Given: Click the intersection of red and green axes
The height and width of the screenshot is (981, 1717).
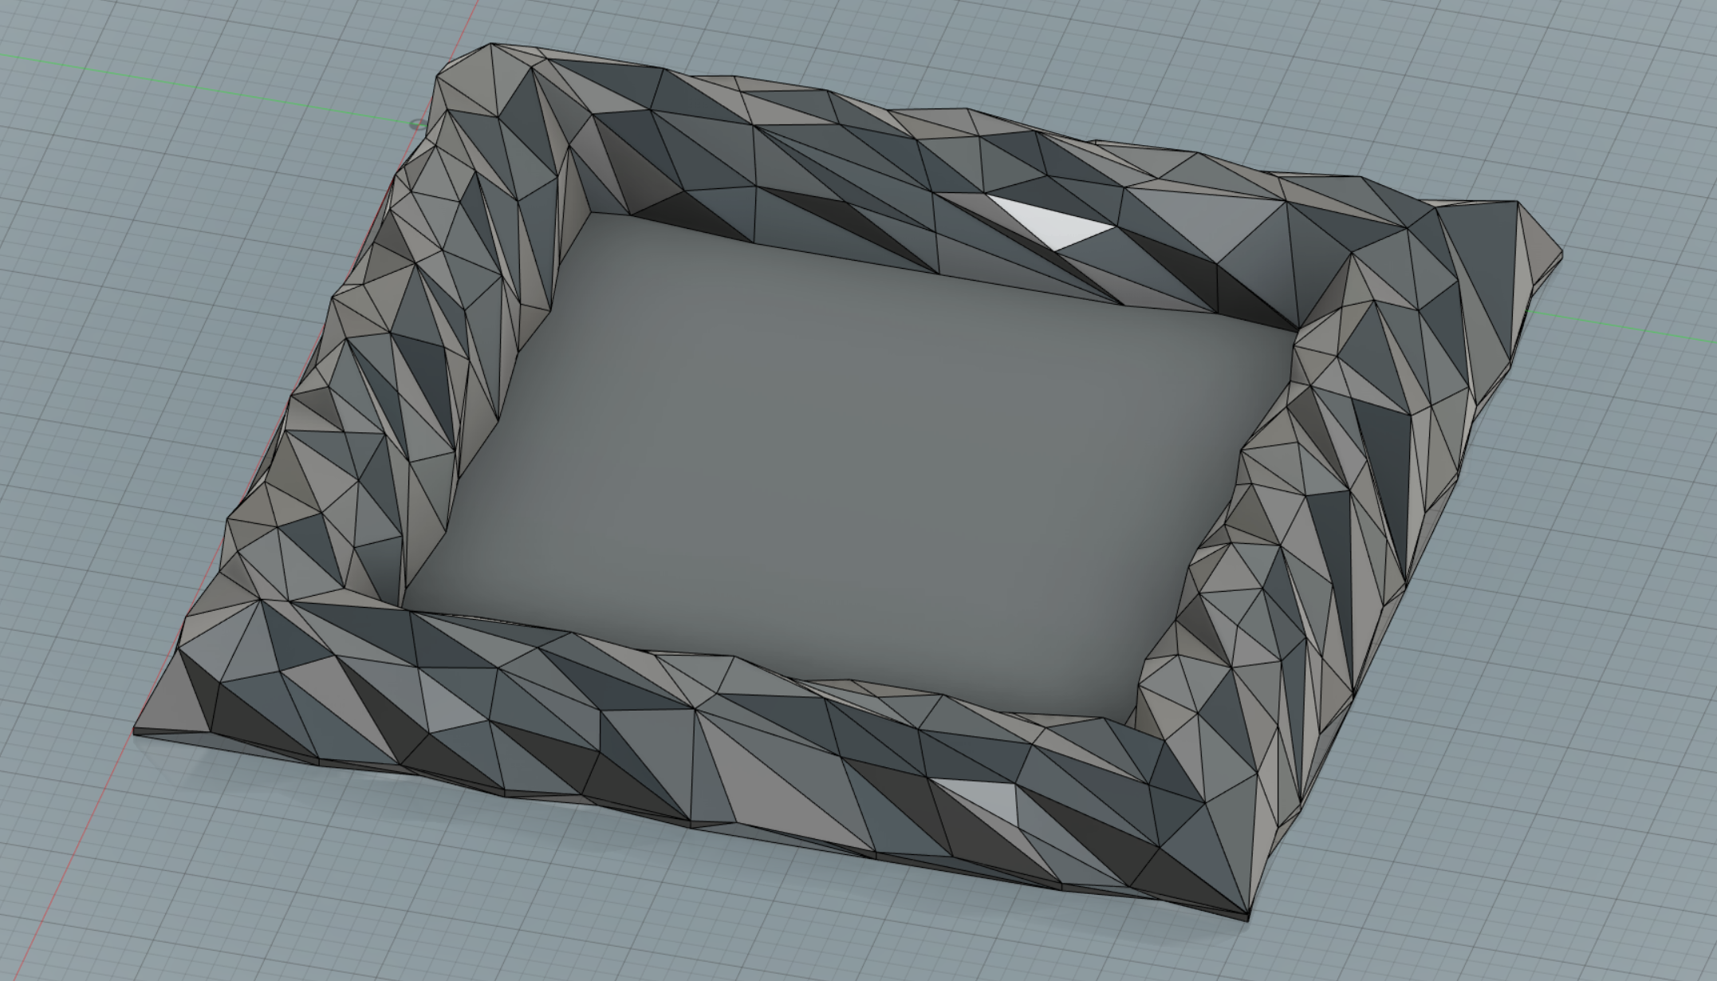Looking at the screenshot, I should click(x=417, y=123).
